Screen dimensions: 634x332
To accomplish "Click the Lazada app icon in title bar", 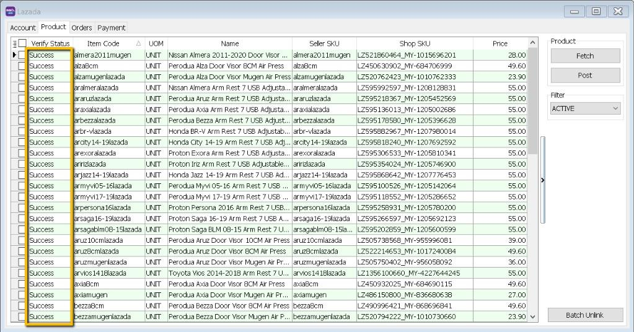I will (10, 11).
